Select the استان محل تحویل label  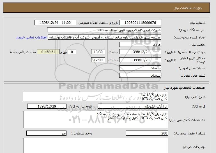tap(192, 68)
